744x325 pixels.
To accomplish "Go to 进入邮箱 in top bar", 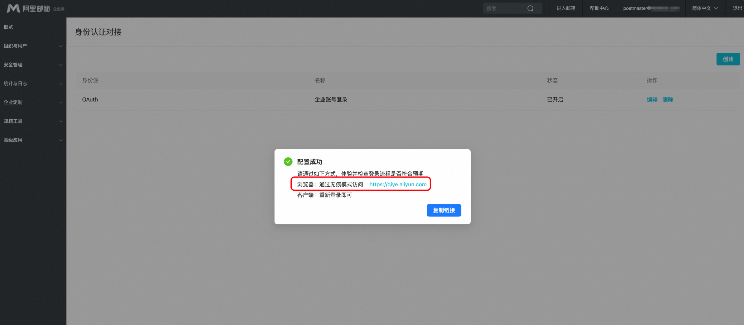I will [566, 8].
